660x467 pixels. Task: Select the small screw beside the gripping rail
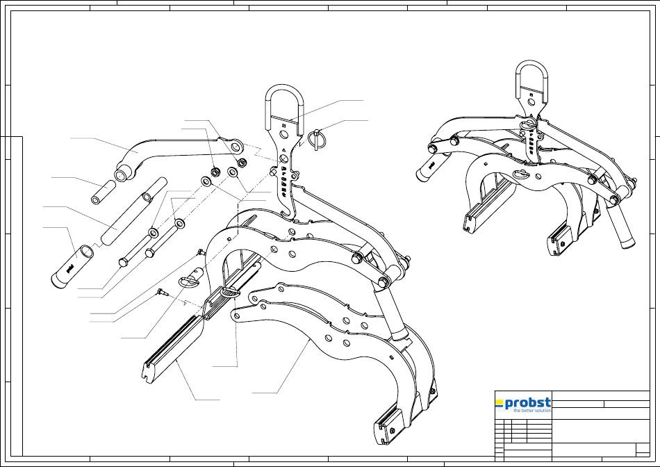click(161, 293)
